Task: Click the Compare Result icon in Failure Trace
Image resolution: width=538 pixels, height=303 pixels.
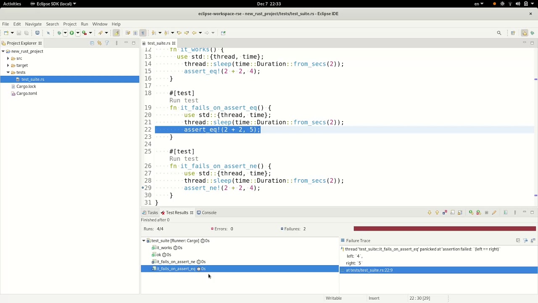Action: pos(533,241)
